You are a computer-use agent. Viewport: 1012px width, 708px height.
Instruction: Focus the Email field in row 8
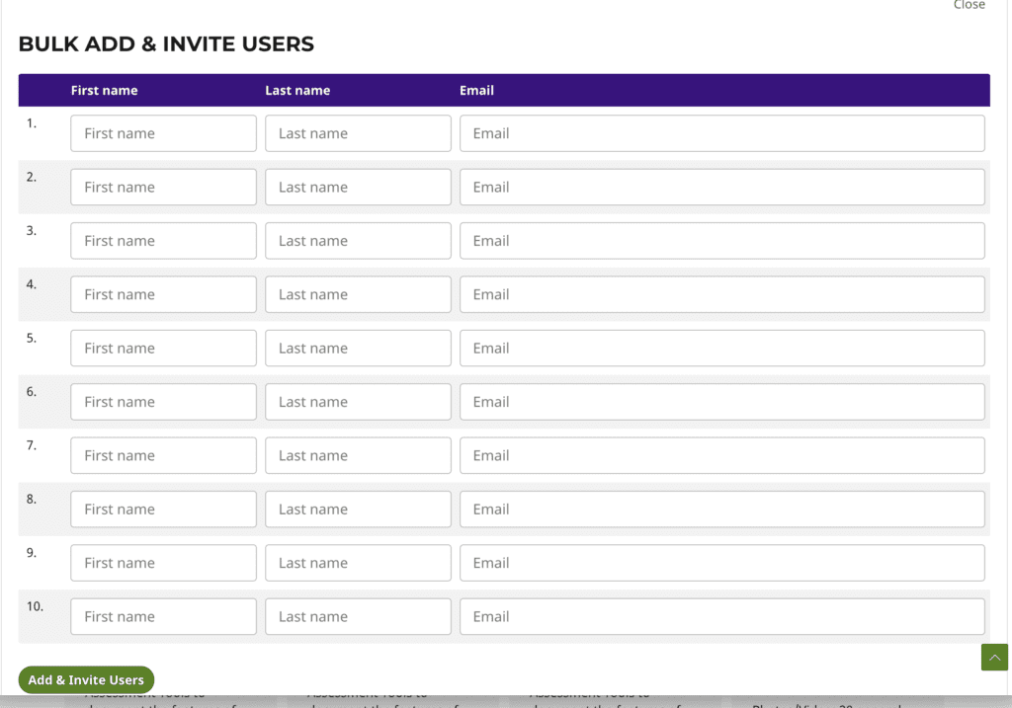(x=721, y=510)
